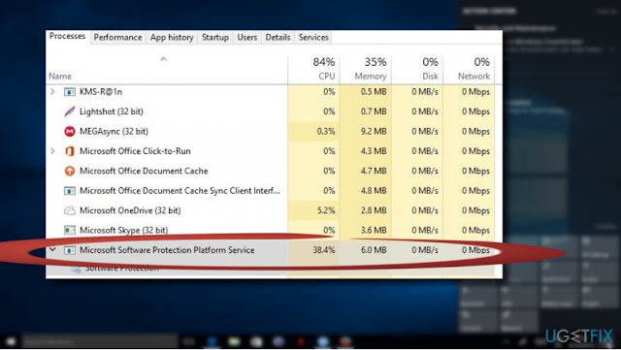Click the Software Protection Platform Service icon
621x350 pixels.
click(x=70, y=250)
